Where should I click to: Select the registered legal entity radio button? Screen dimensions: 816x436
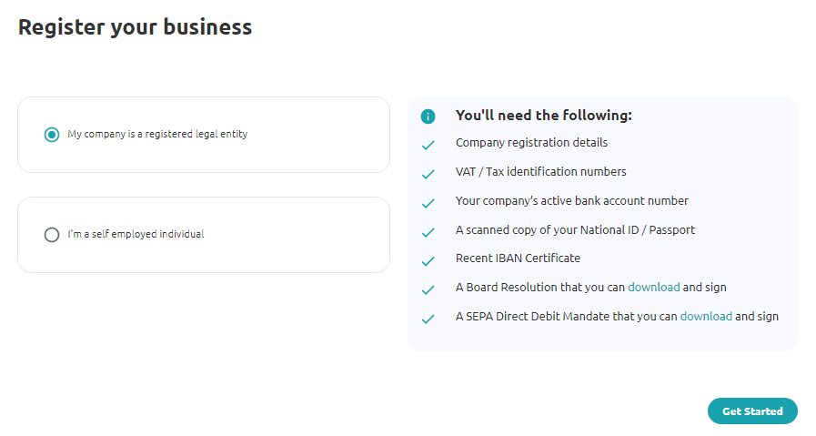[52, 135]
